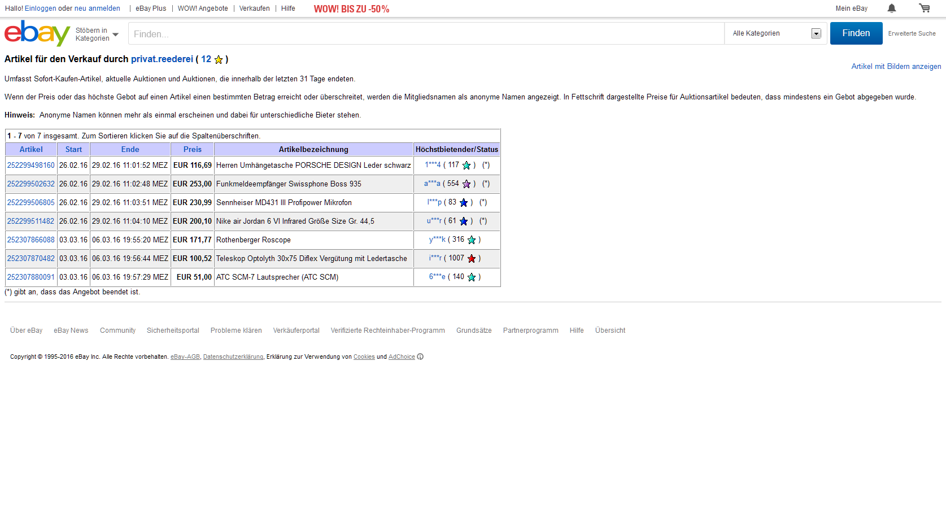The image size is (946, 513).
Task: Click the feedback star of bidder 1***4
Action: pyautogui.click(x=467, y=166)
